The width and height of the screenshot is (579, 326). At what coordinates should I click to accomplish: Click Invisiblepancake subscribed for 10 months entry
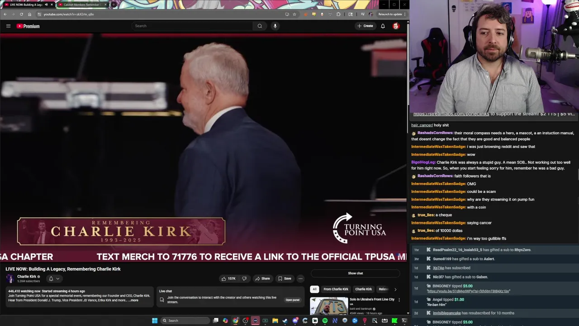[x=495, y=313]
